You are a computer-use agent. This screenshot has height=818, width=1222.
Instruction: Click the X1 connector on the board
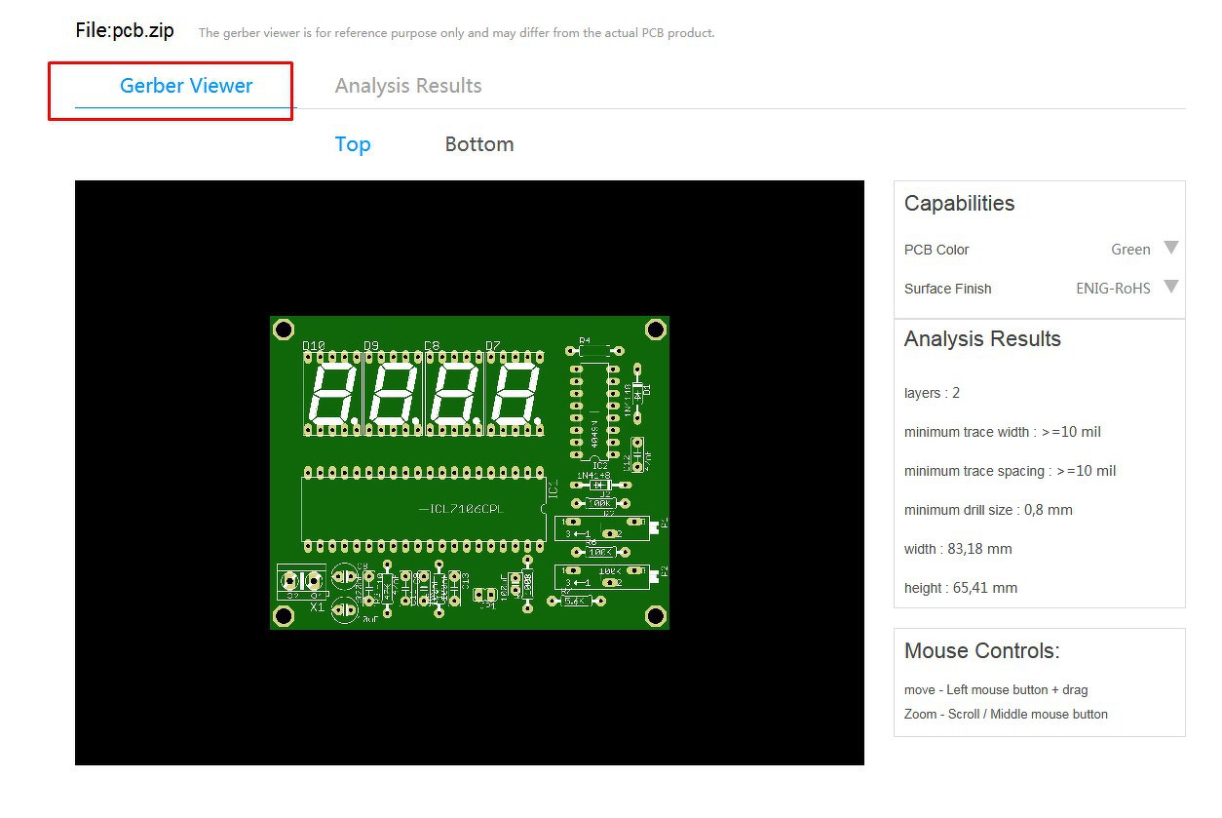coord(301,583)
